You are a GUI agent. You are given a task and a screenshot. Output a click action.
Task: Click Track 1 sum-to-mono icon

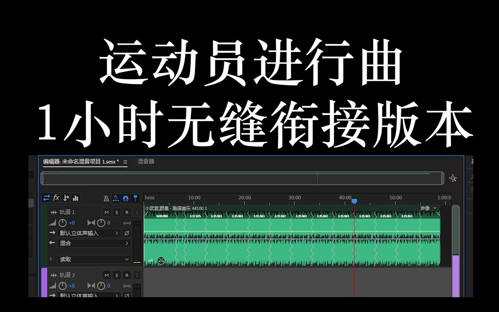127,223
